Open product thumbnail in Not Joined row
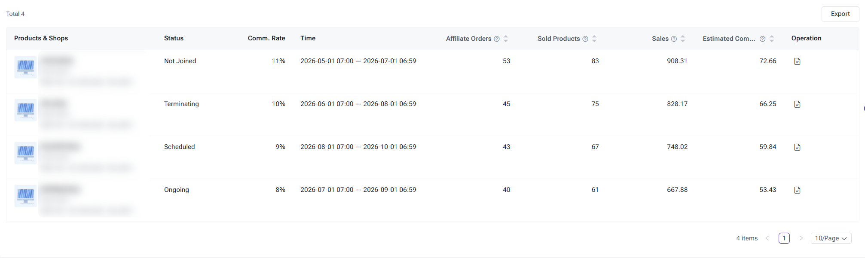Image resolution: width=865 pixels, height=258 pixels. point(26,67)
